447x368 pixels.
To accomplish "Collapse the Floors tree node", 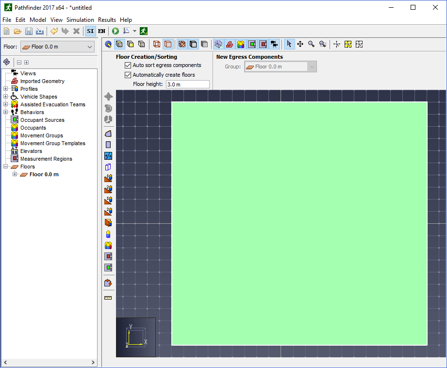I will [x=5, y=167].
